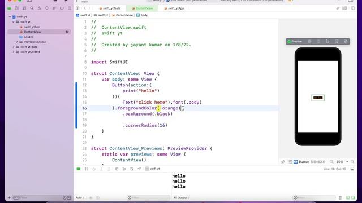The image size is (362, 203).
Task: Expand the swift ytTests folder
Action: (14, 47)
